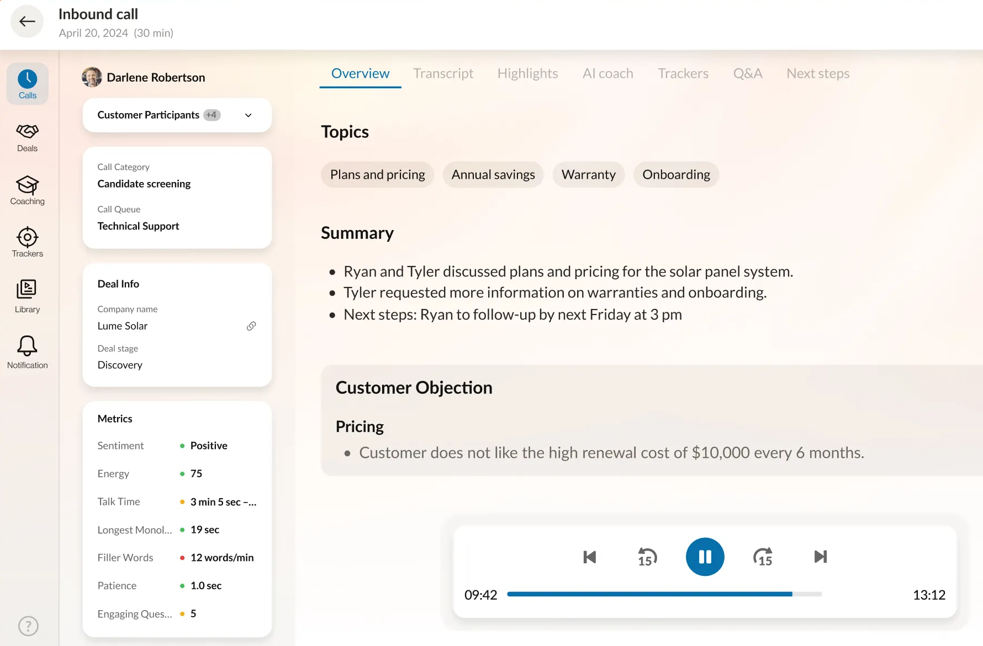Screen dimensions: 983x646
Task: Pause the call recording playback
Action: click(x=705, y=557)
